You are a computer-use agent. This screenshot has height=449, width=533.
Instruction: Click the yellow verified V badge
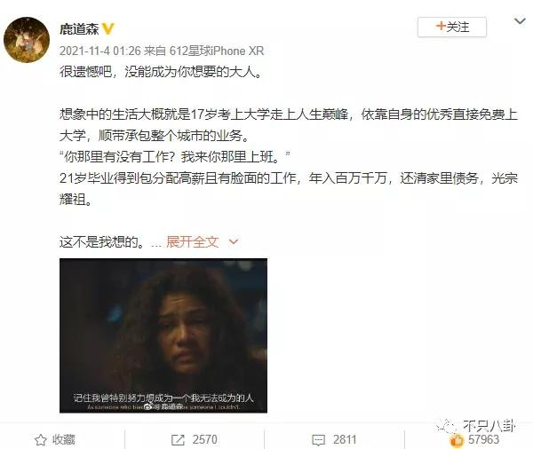[x=107, y=28]
